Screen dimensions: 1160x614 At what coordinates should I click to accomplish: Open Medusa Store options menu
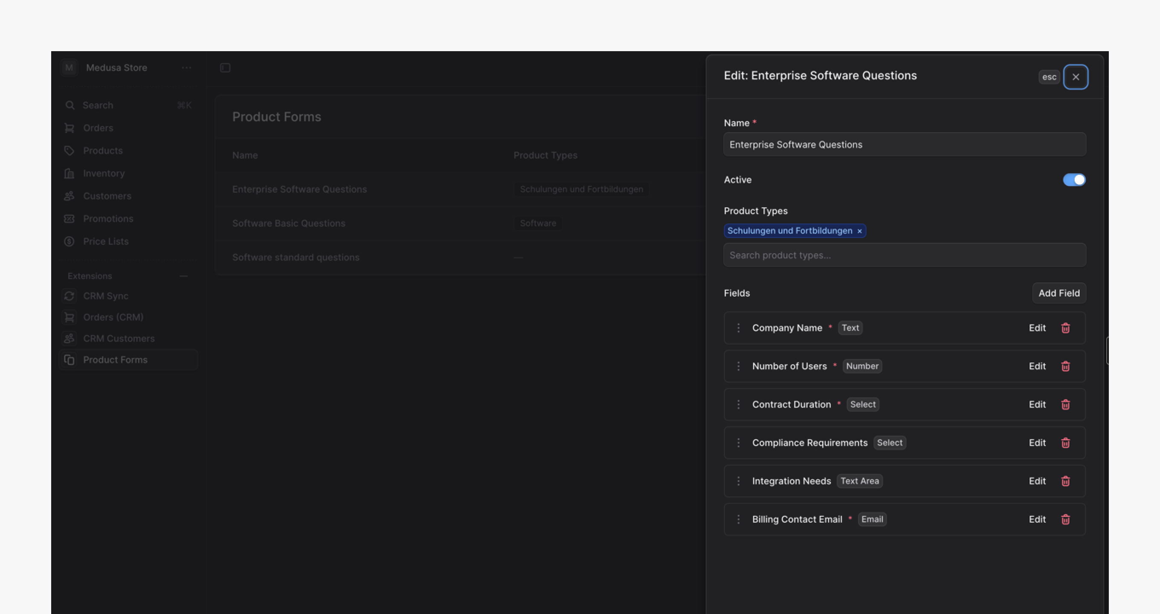pyautogui.click(x=186, y=67)
